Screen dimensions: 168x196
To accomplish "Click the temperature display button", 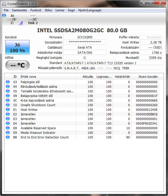I will click(x=17, y=65).
